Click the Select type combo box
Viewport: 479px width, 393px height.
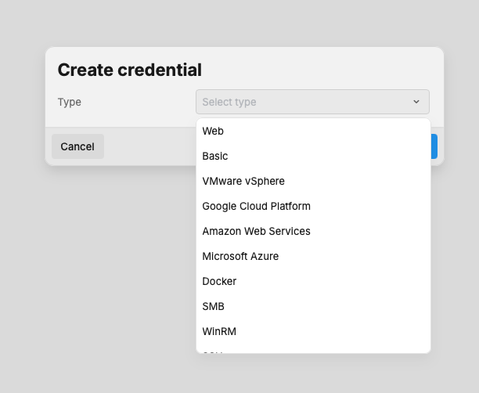click(312, 102)
